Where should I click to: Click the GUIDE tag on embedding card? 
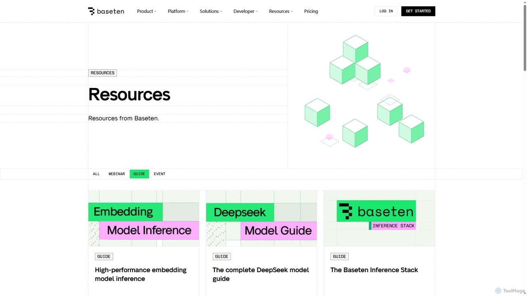104,257
